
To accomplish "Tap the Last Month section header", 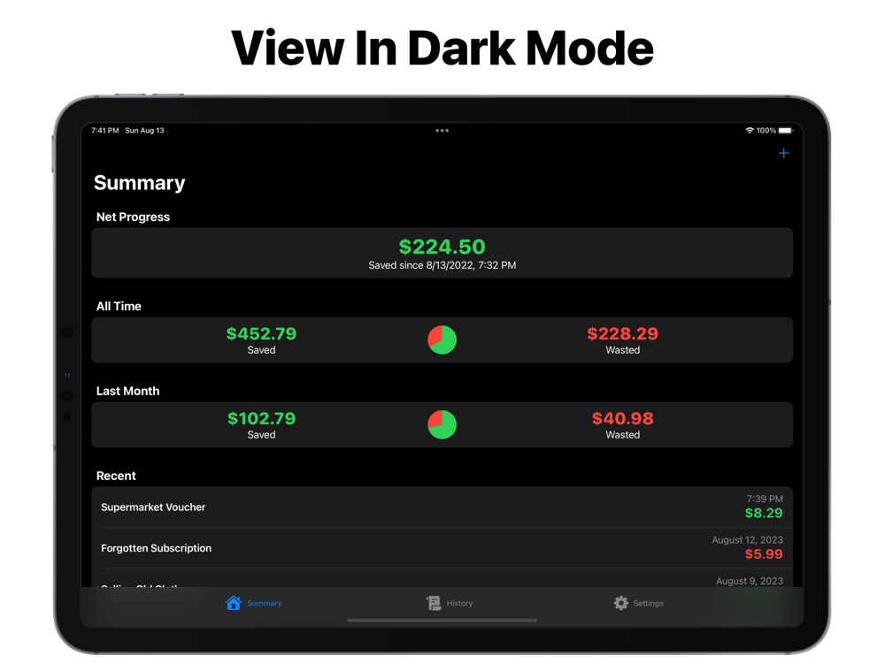I will 128,391.
